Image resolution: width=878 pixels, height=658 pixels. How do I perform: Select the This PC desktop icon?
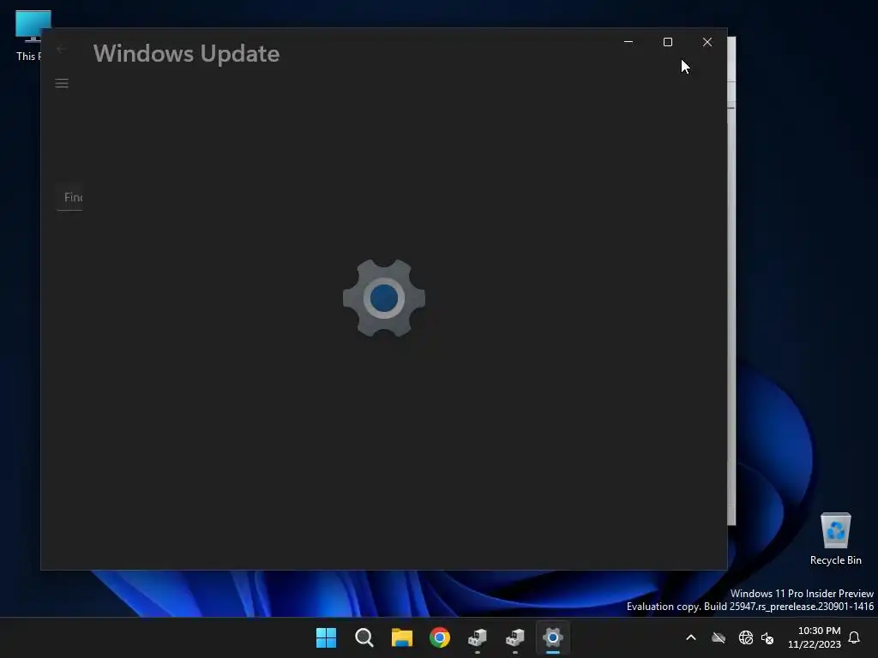coord(28,35)
